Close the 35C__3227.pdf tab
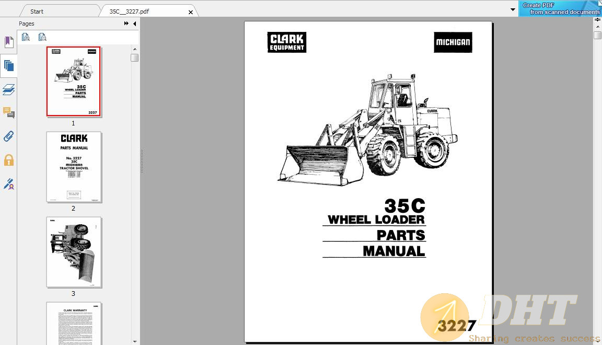Screen dimensions: 602x345 point(190,13)
